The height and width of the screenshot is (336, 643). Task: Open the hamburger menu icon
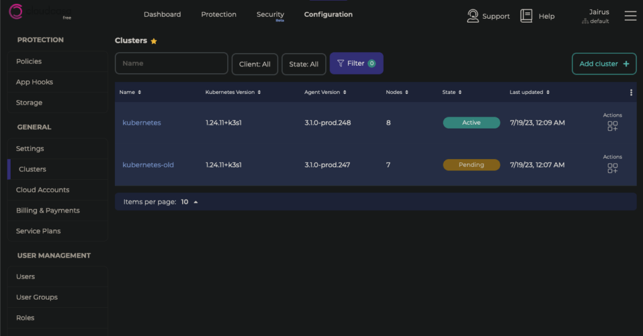630,16
